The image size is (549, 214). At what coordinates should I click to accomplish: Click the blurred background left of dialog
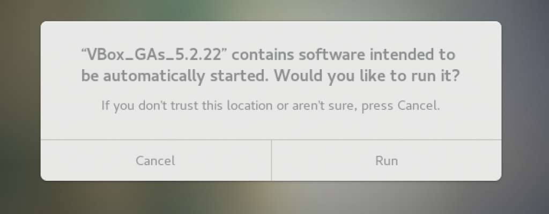click(20, 101)
